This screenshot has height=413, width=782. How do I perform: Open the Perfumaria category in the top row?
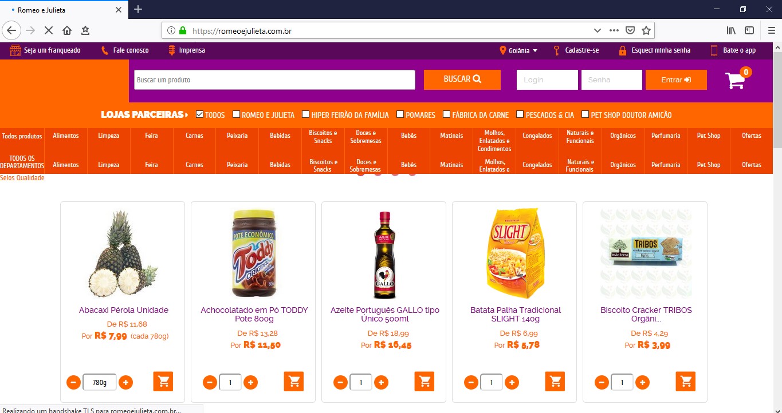coord(666,136)
